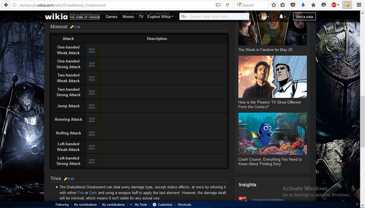Click the Customize gear icon

(155, 205)
